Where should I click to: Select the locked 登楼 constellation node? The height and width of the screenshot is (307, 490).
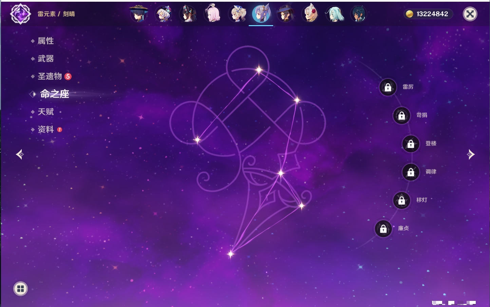[411, 144]
